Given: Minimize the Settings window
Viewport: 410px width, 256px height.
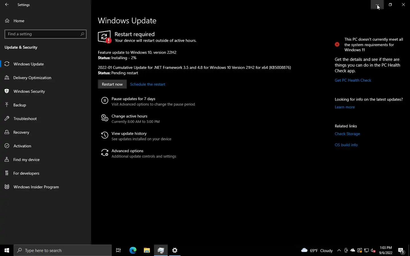Looking at the screenshot, I should (x=377, y=5).
